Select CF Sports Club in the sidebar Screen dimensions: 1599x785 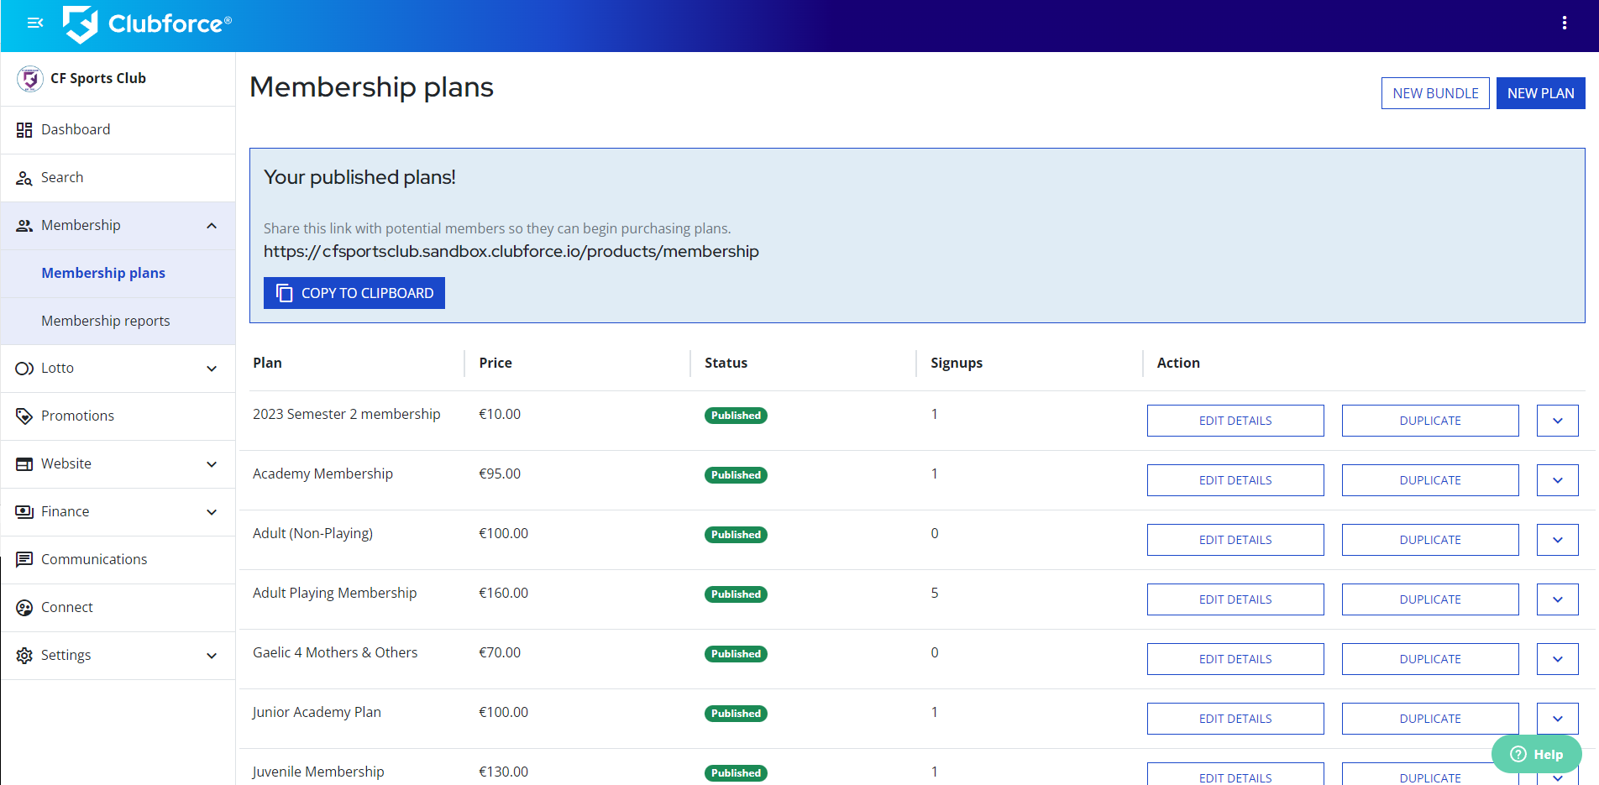pyautogui.click(x=118, y=79)
